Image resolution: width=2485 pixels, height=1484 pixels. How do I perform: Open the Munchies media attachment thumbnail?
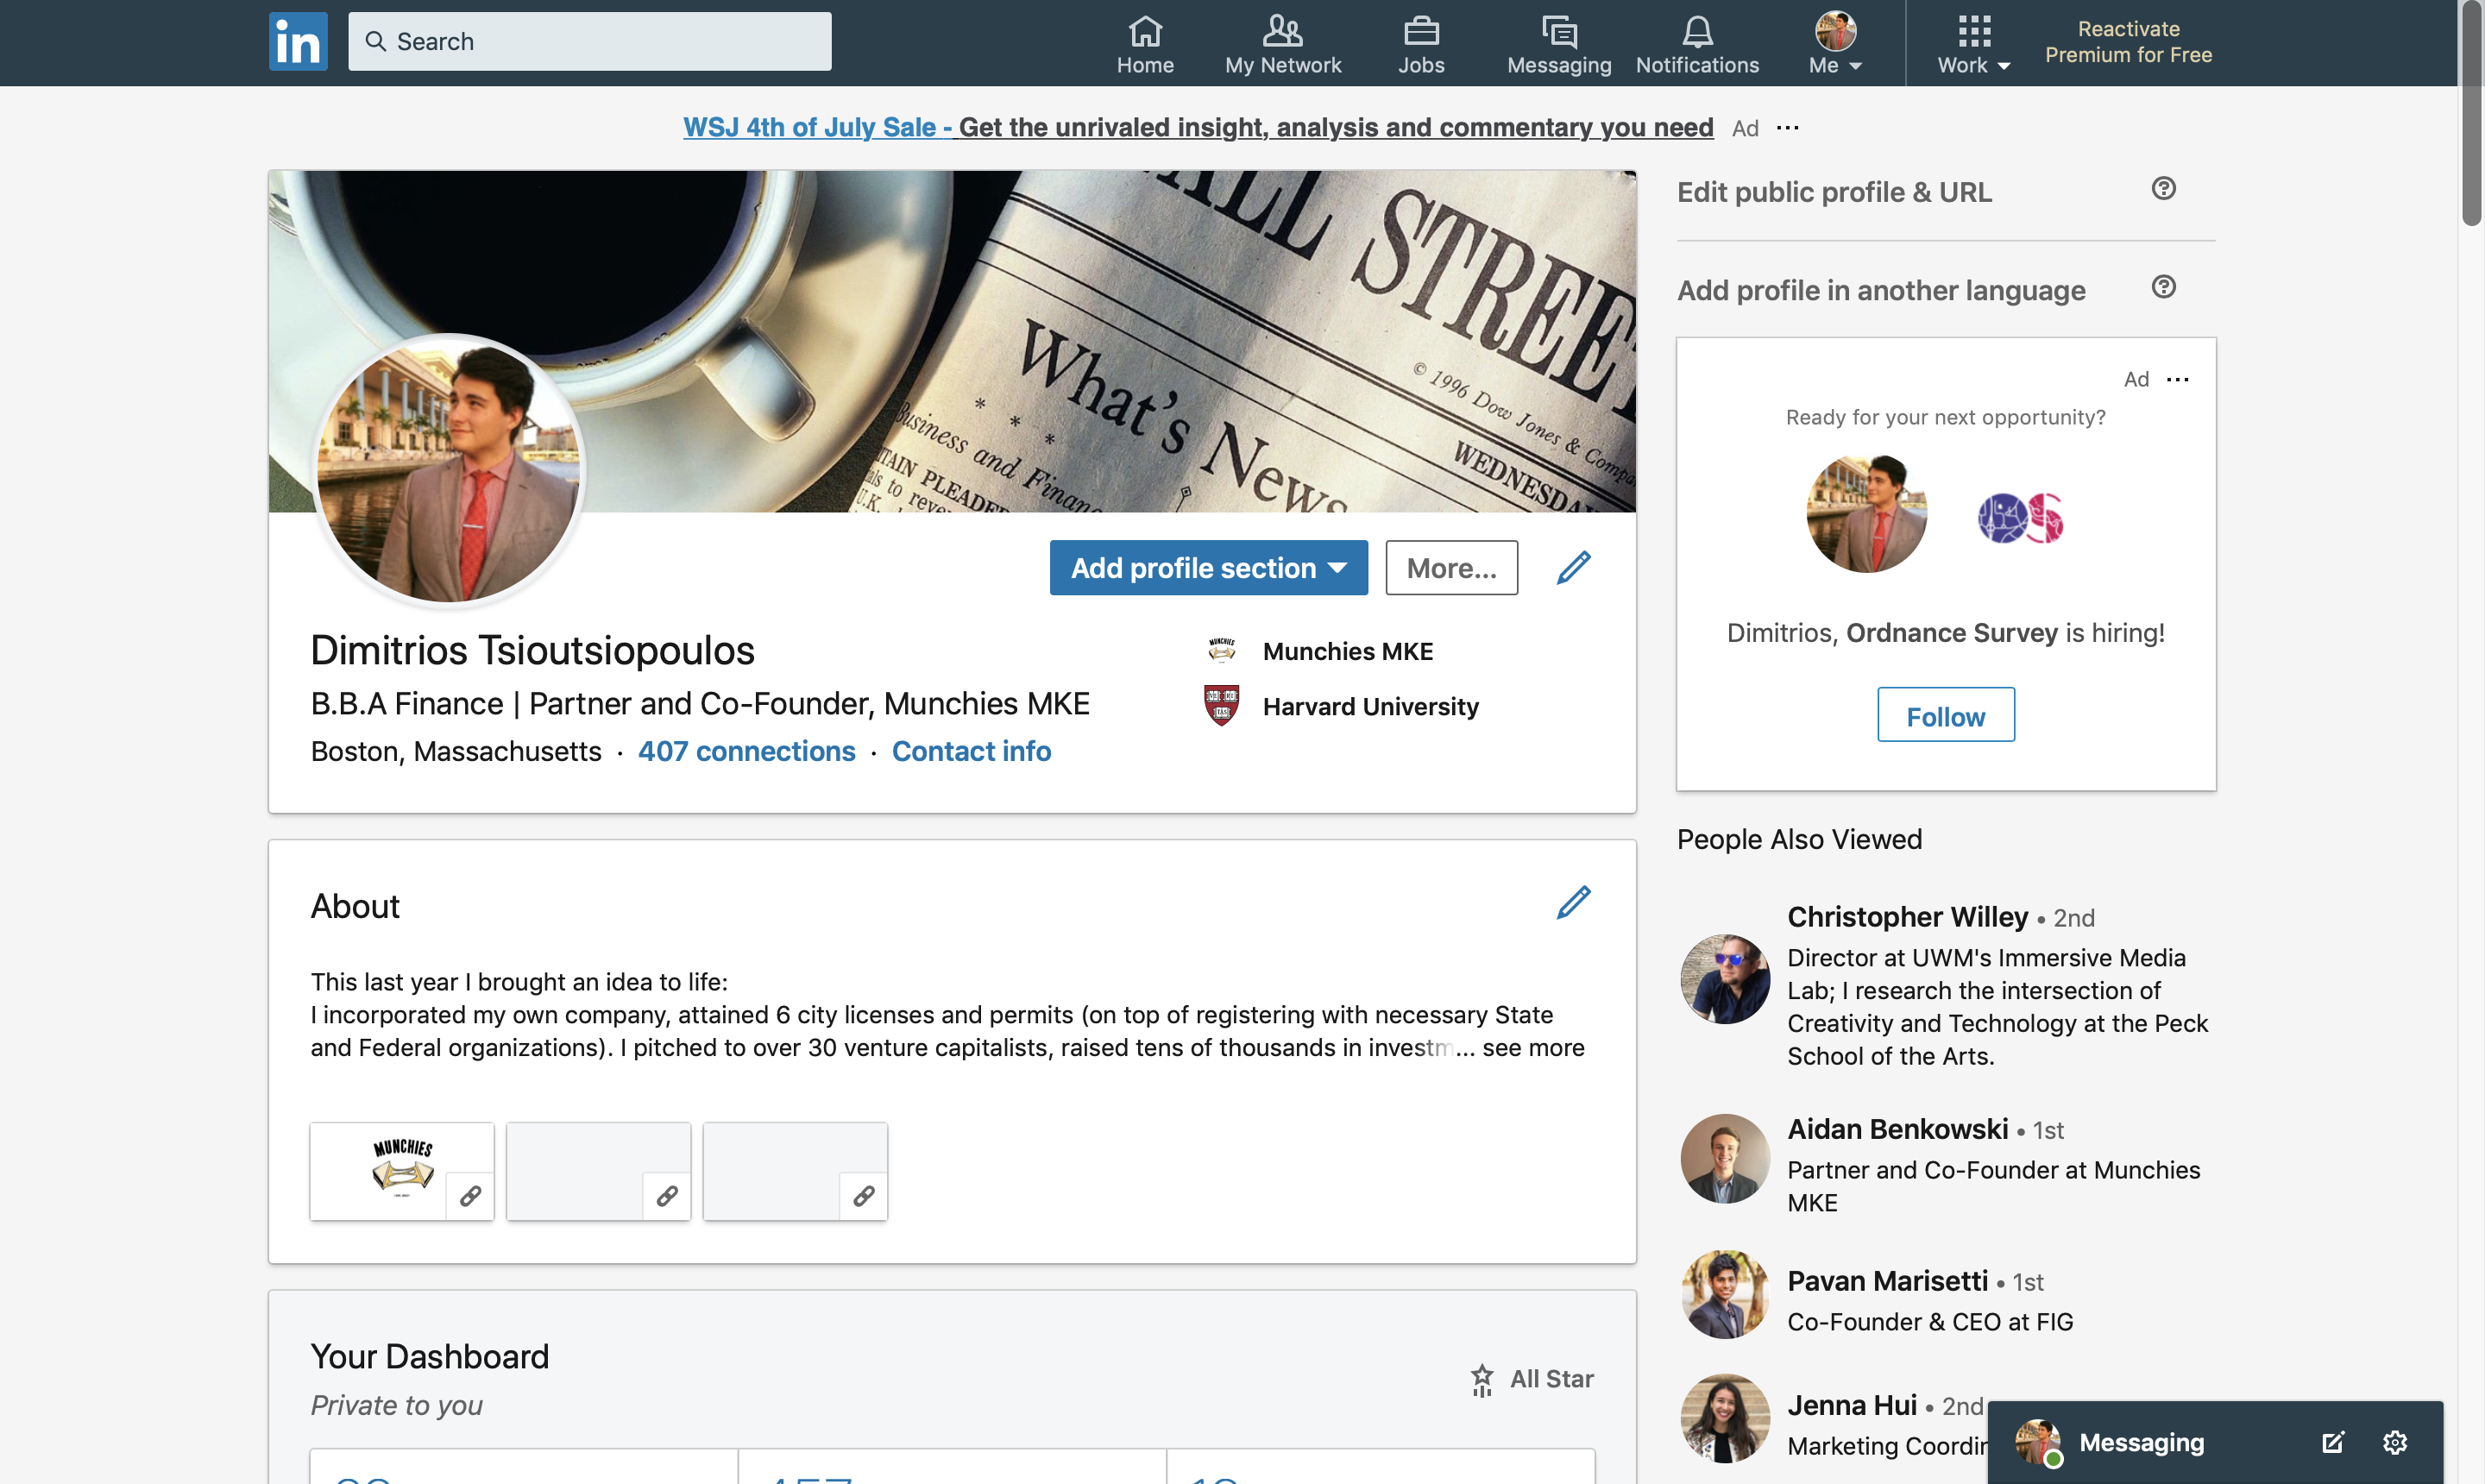tap(402, 1171)
